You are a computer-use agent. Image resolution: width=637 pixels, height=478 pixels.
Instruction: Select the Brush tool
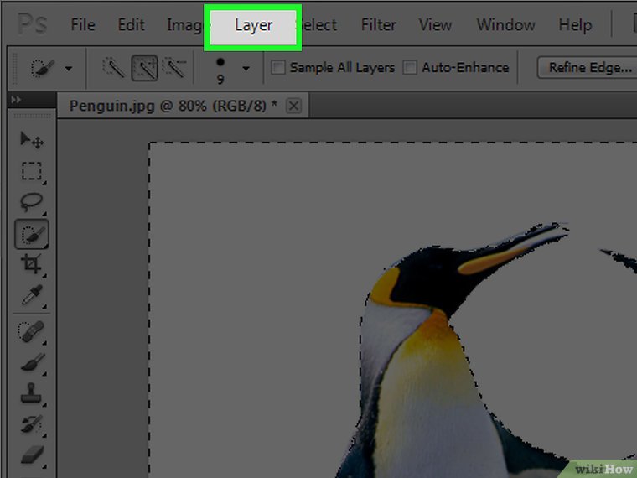(32, 362)
